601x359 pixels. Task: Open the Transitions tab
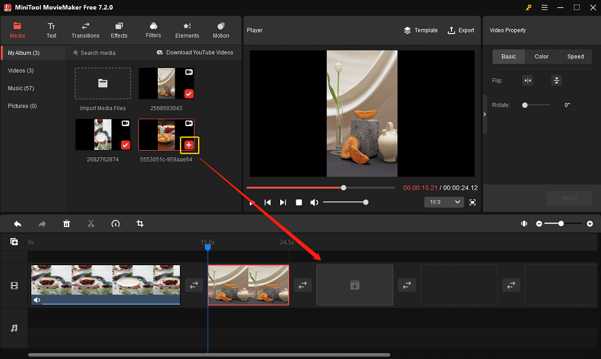(x=85, y=30)
